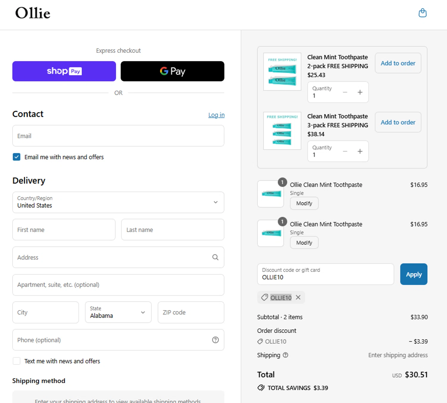
Task: Click the Ollie logo
Action: click(x=33, y=13)
